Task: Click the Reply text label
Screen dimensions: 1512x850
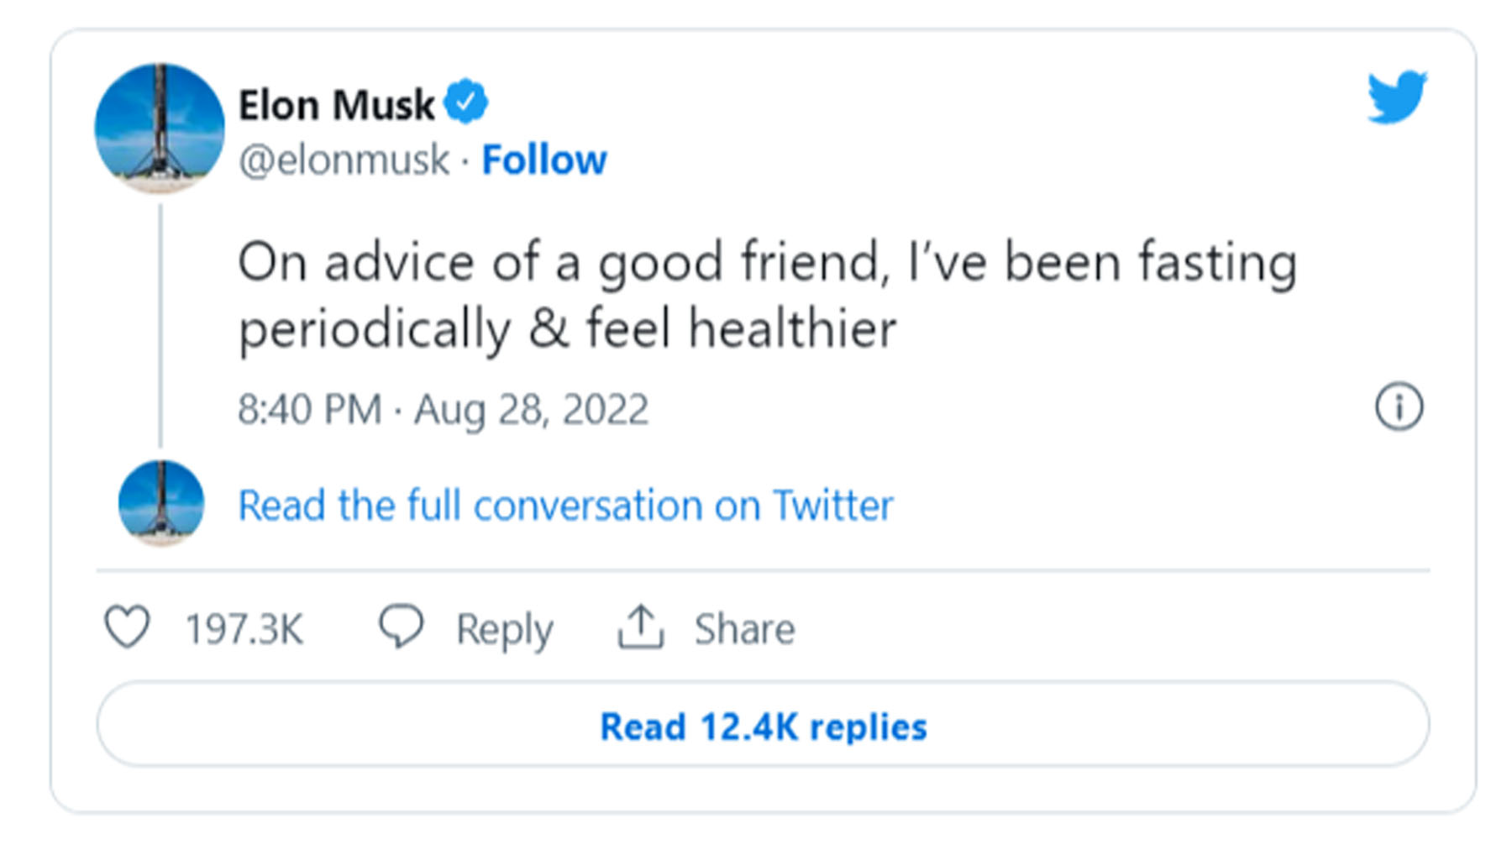Action: tap(504, 629)
